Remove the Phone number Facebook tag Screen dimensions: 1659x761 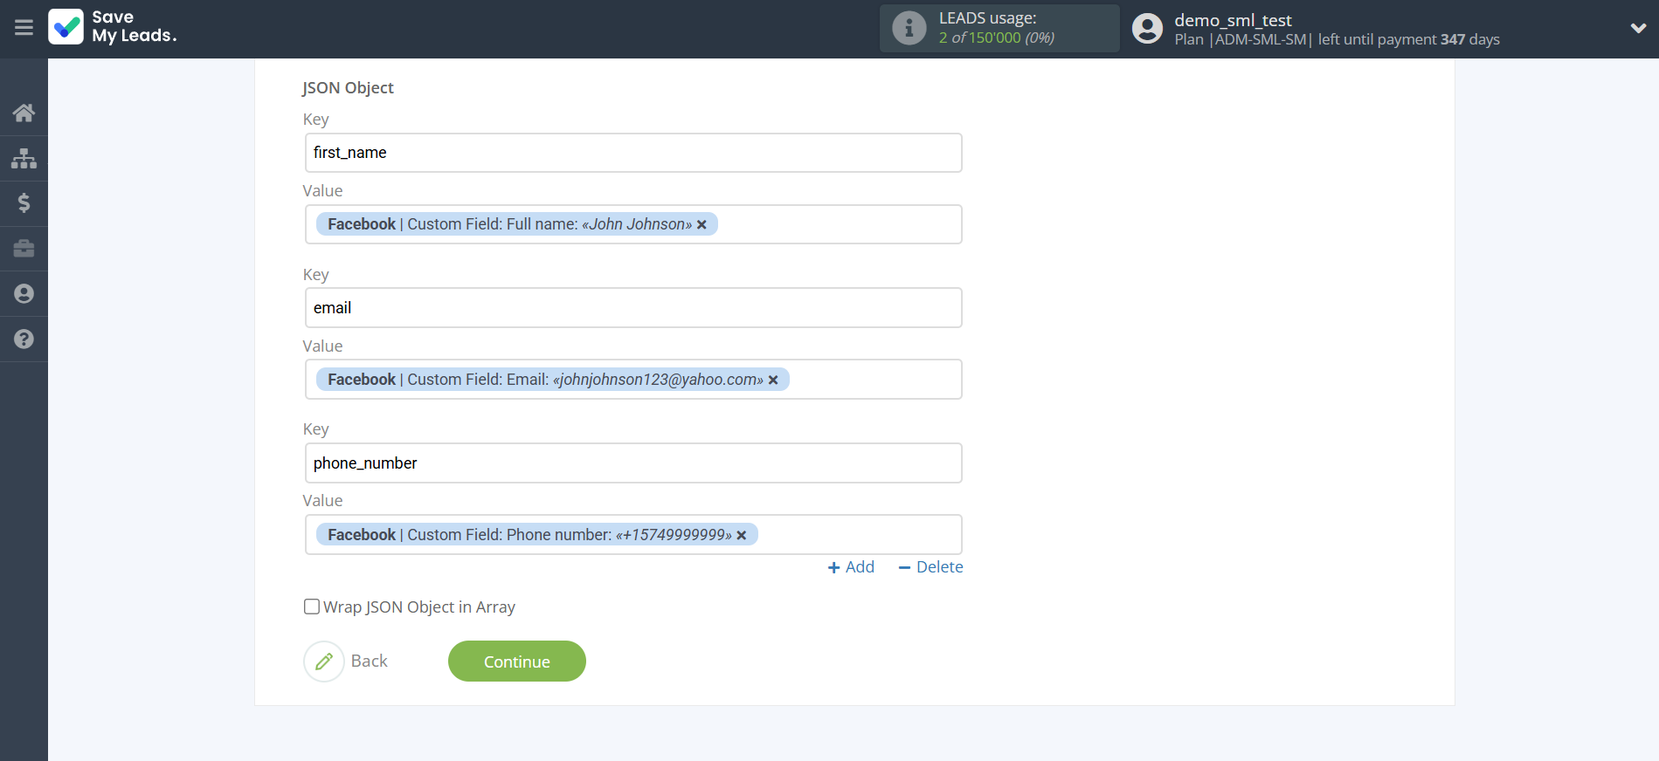coord(742,536)
